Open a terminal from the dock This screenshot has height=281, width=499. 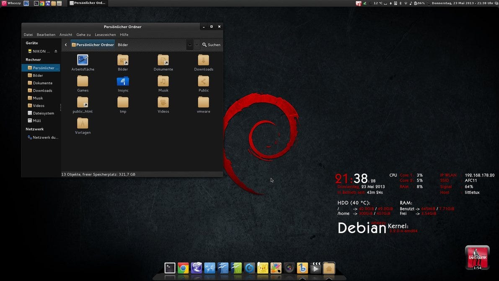click(170, 268)
